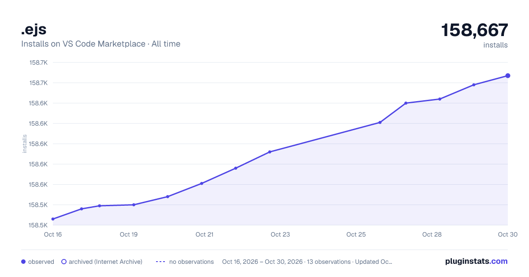Screen dimensions: 529x277
Task: Select the data point above Oct 19 label
Action: [134, 204]
